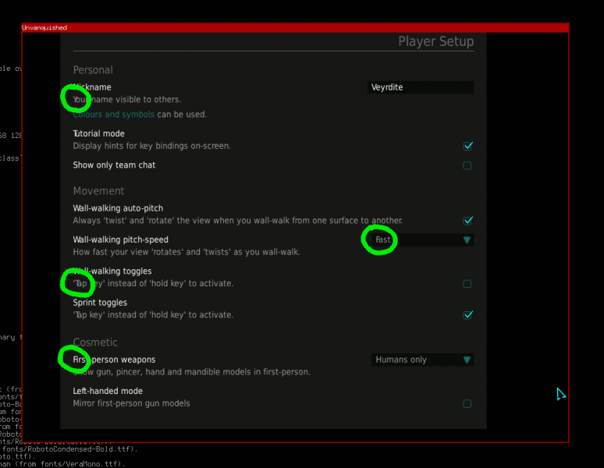The width and height of the screenshot is (604, 468).
Task: Click the 'Show only team chat' label
Action: pos(114,165)
